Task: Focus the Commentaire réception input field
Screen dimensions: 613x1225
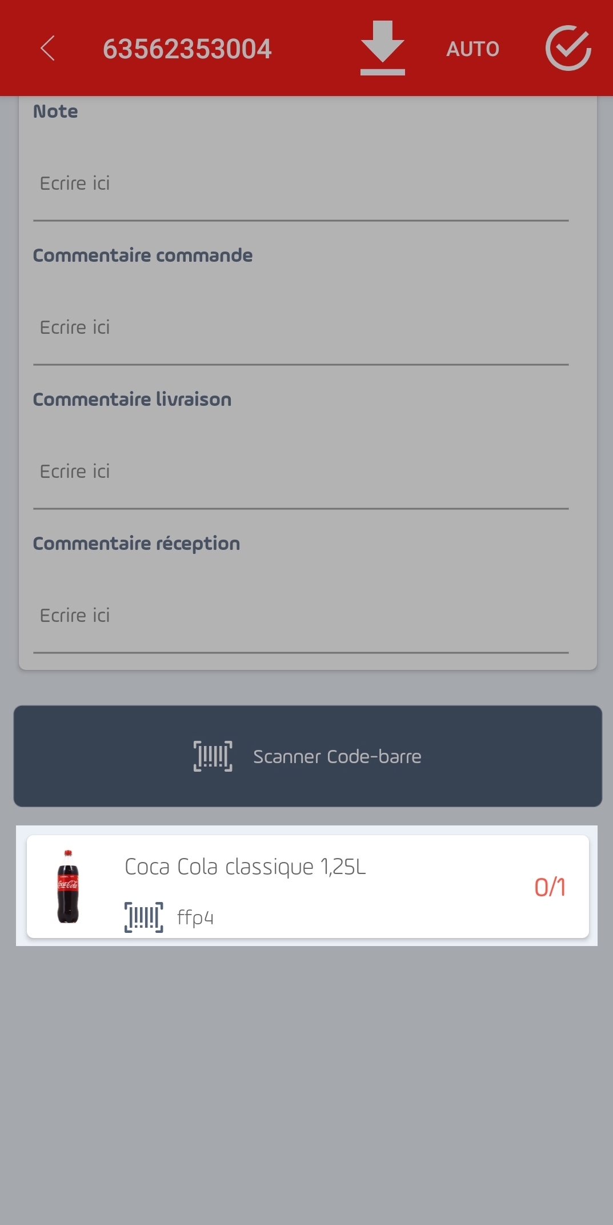Action: [301, 616]
